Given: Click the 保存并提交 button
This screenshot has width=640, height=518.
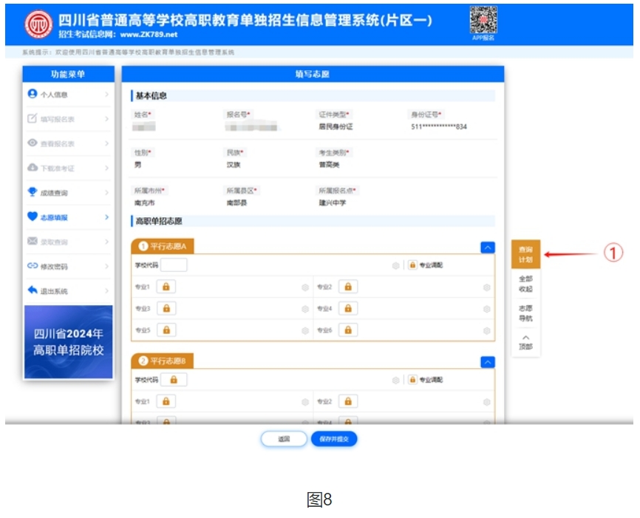Looking at the screenshot, I should (x=334, y=439).
